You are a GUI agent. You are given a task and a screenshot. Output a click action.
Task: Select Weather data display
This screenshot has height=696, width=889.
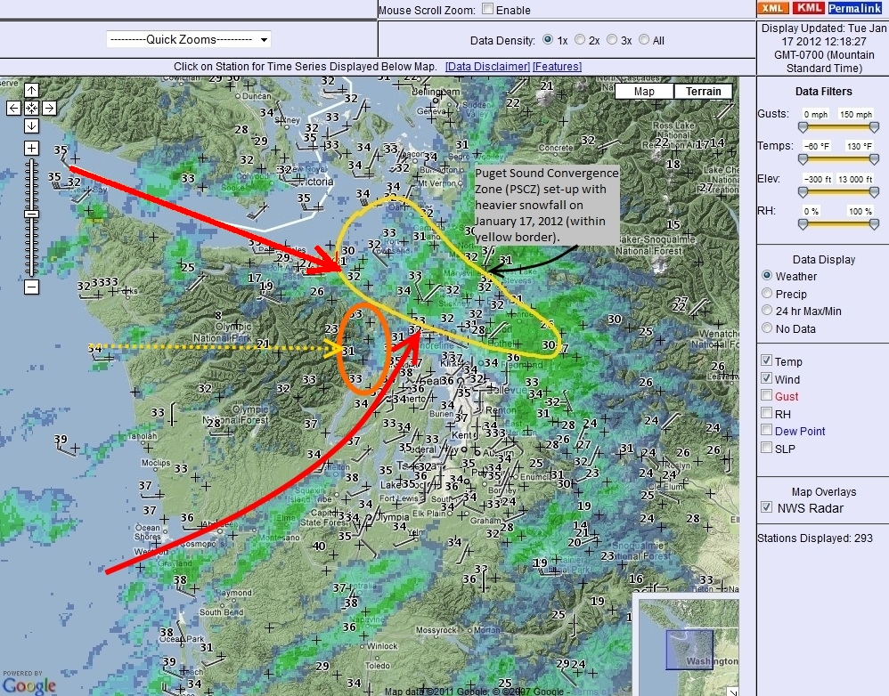click(x=767, y=275)
